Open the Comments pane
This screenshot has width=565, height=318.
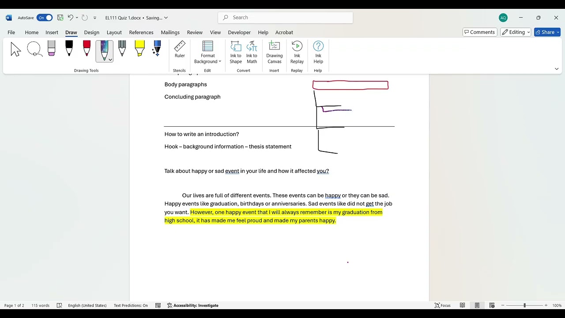480,32
